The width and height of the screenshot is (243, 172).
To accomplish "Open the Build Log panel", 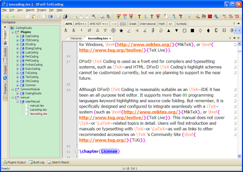I will (36, 163).
